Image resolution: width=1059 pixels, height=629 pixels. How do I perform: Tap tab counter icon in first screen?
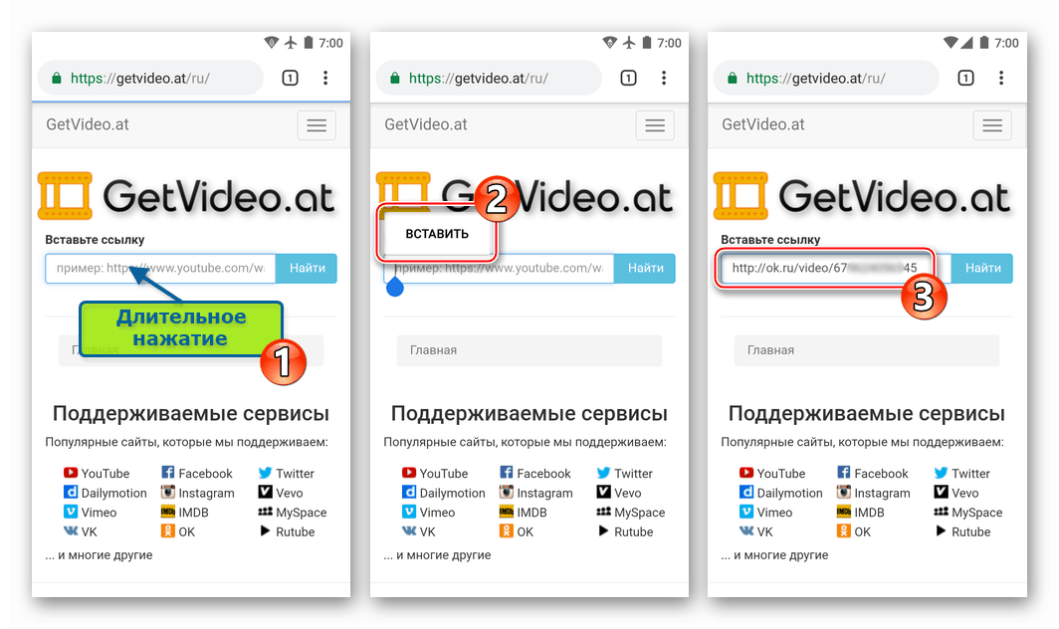pos(291,78)
